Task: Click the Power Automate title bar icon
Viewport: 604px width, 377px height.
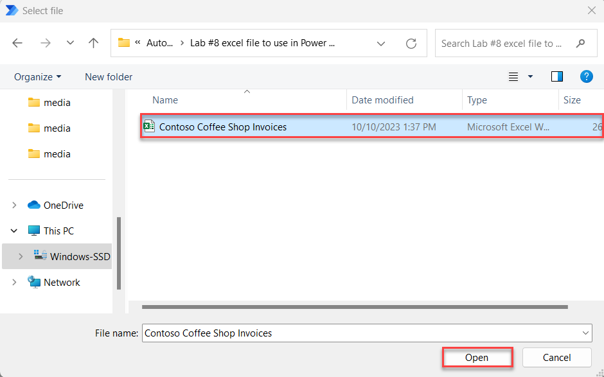Action: (x=12, y=10)
